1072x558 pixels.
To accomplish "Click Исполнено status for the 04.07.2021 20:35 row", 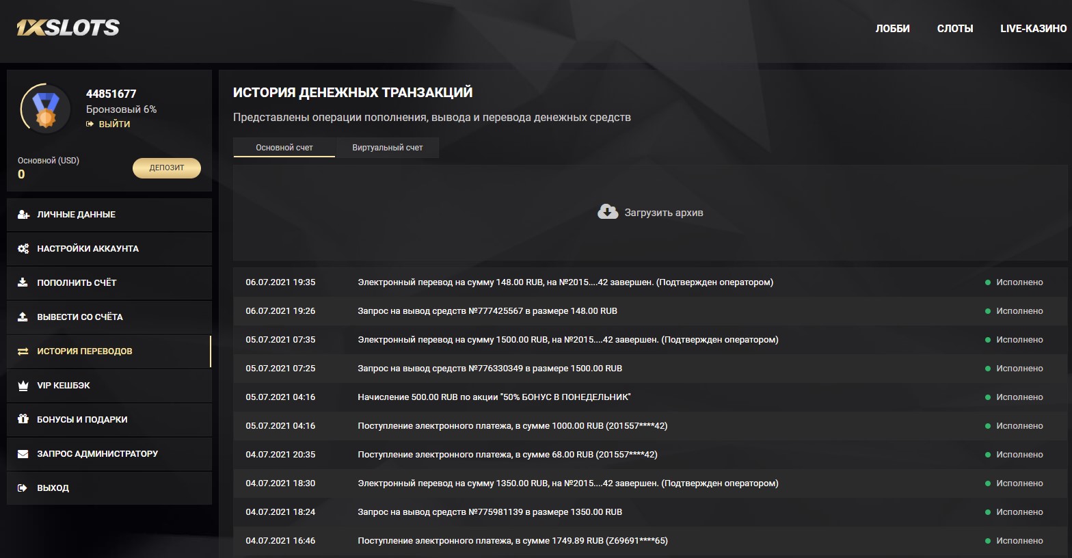I will point(1019,454).
